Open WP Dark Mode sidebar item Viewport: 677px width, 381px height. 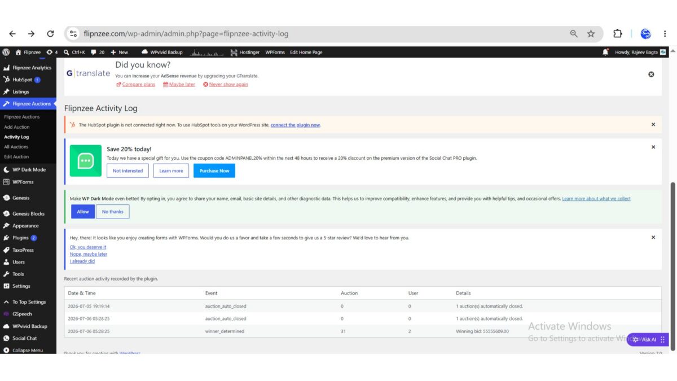coord(28,169)
